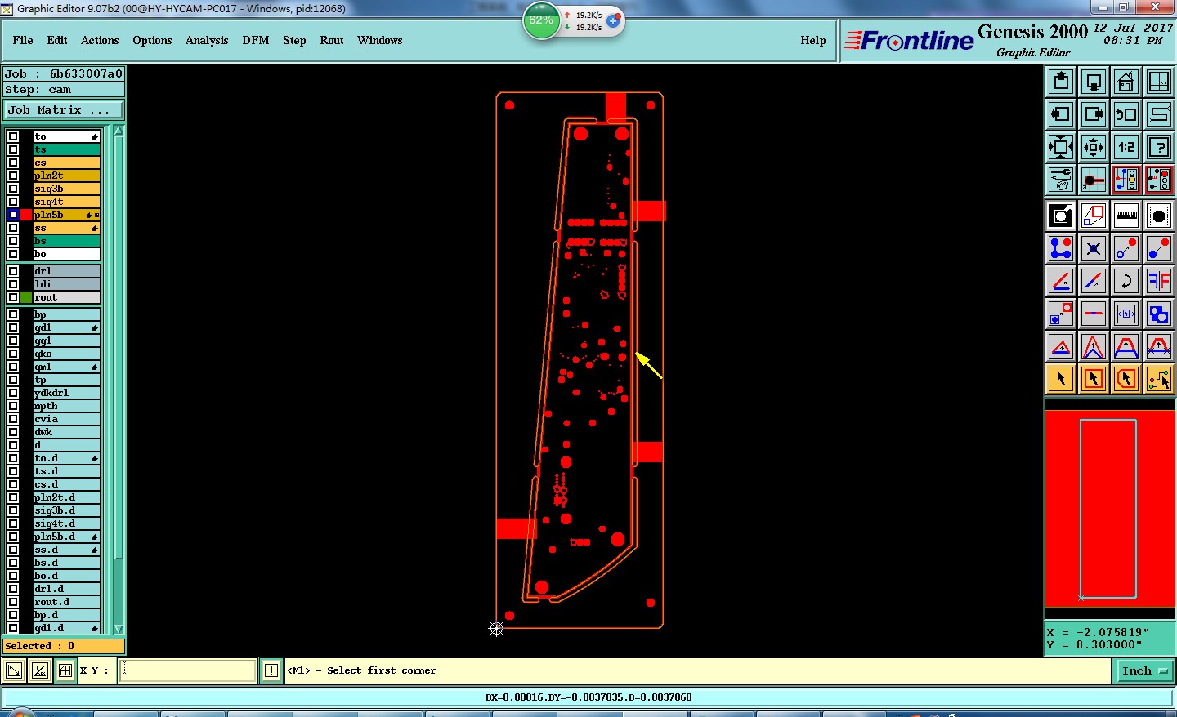Open the Actions menu
The height and width of the screenshot is (717, 1177).
click(x=100, y=40)
